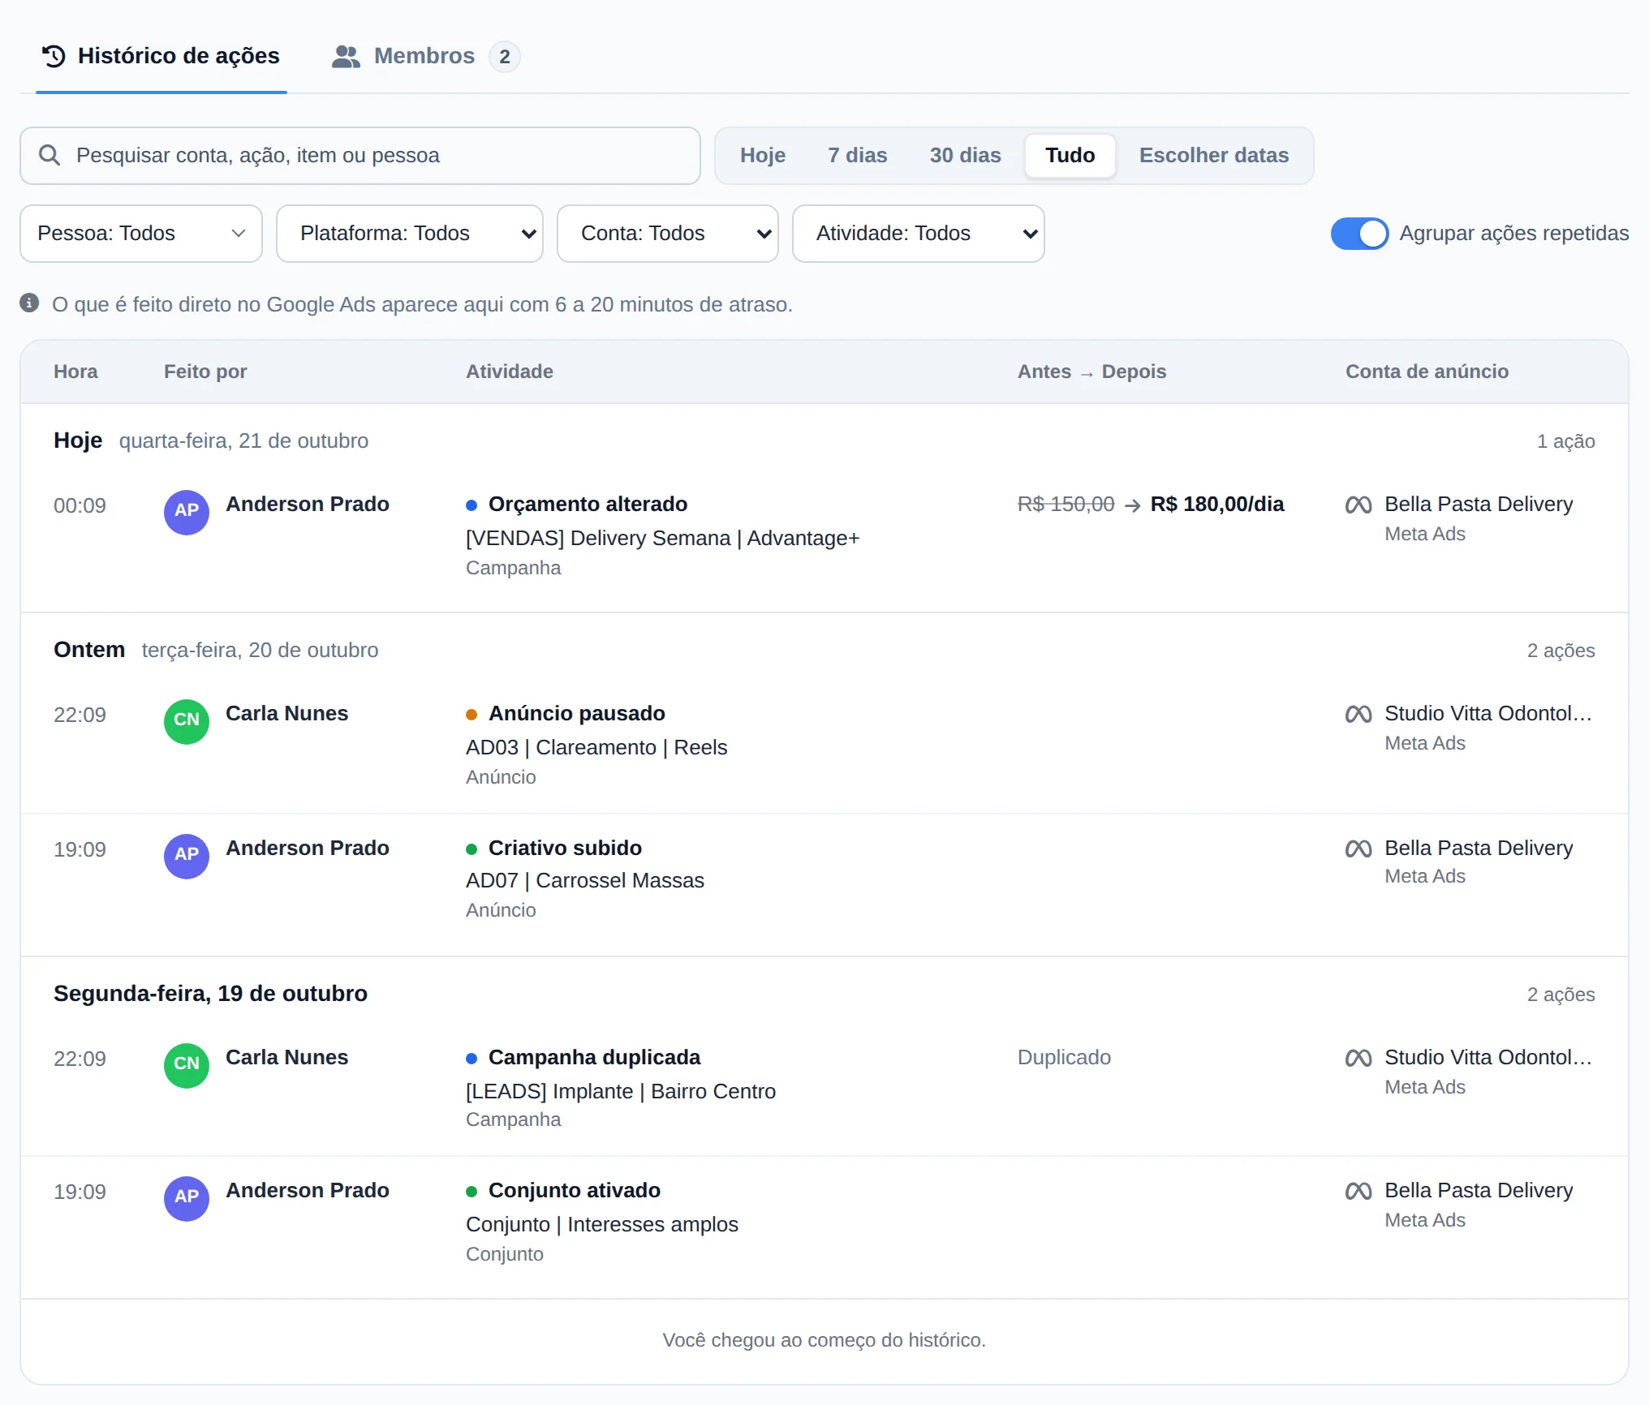
Task: Click the 'Hora' column header
Action: tap(75, 372)
